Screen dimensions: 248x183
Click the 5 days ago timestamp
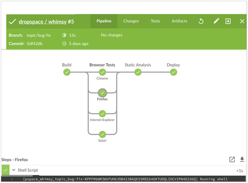point(79,44)
